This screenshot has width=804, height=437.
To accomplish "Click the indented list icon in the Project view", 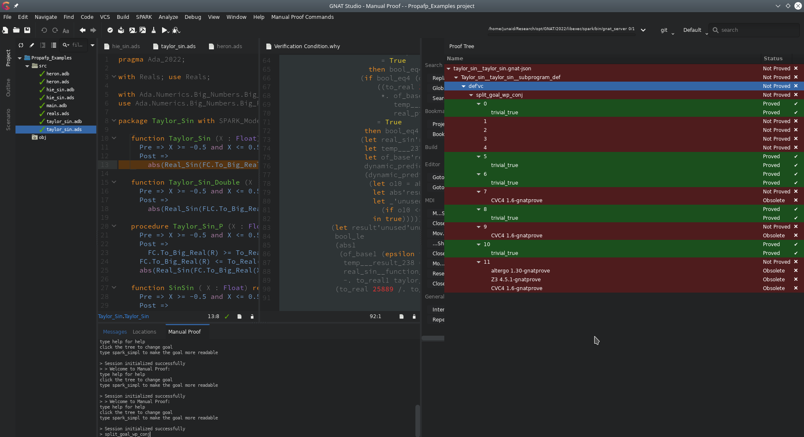I will [43, 45].
